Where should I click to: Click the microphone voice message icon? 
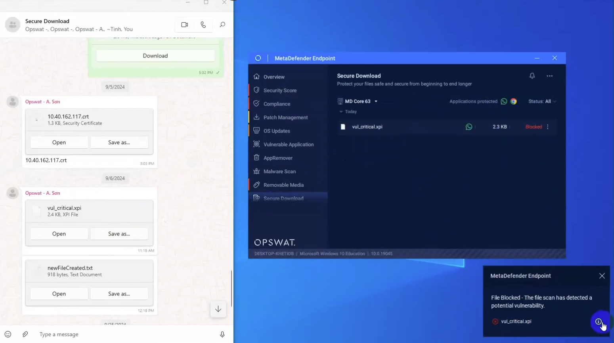coord(222,334)
